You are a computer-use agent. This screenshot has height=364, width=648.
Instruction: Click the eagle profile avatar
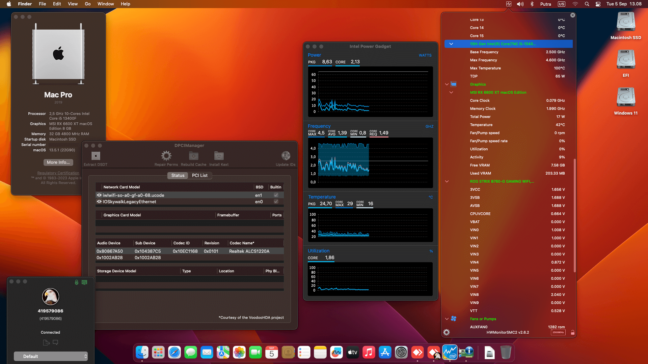pos(51,297)
